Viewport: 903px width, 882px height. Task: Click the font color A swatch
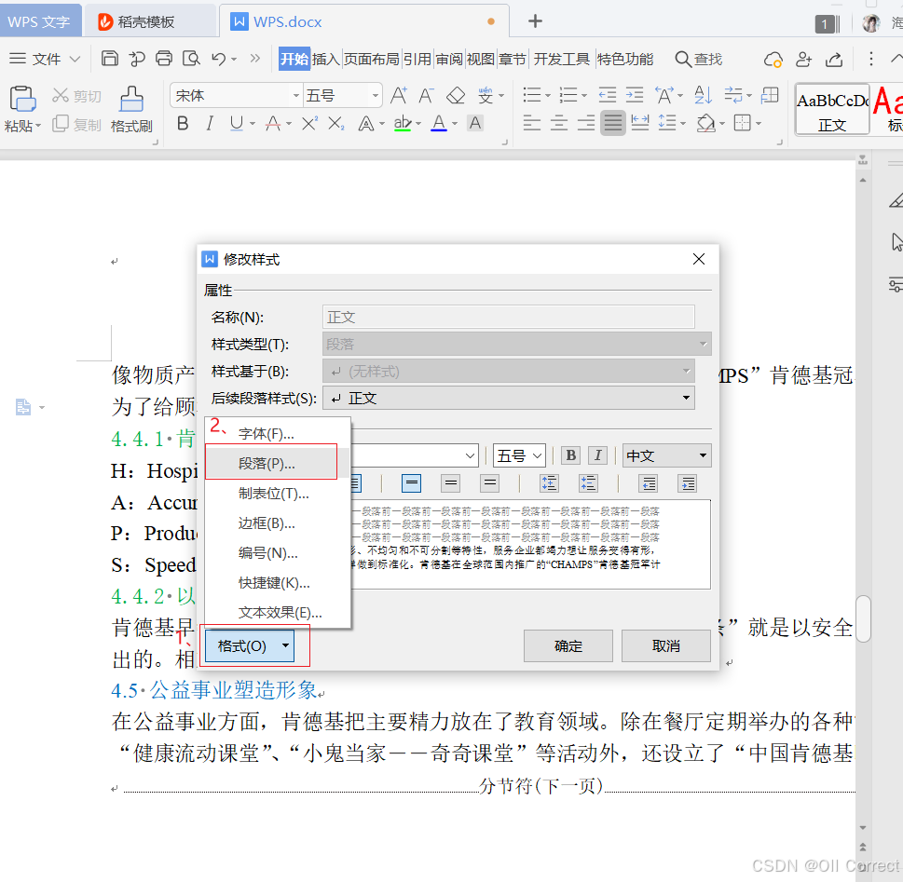click(439, 123)
